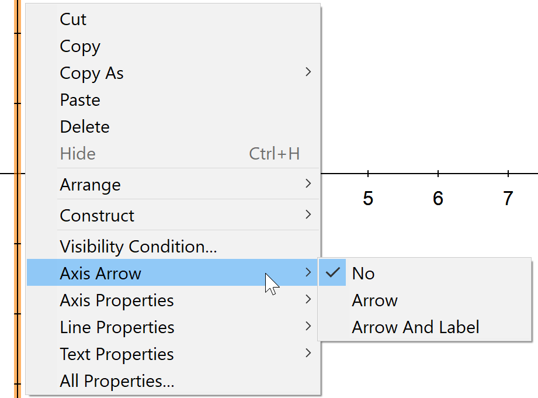The height and width of the screenshot is (398, 538).
Task: Choose the Arrow option for axis
Action: pos(374,300)
